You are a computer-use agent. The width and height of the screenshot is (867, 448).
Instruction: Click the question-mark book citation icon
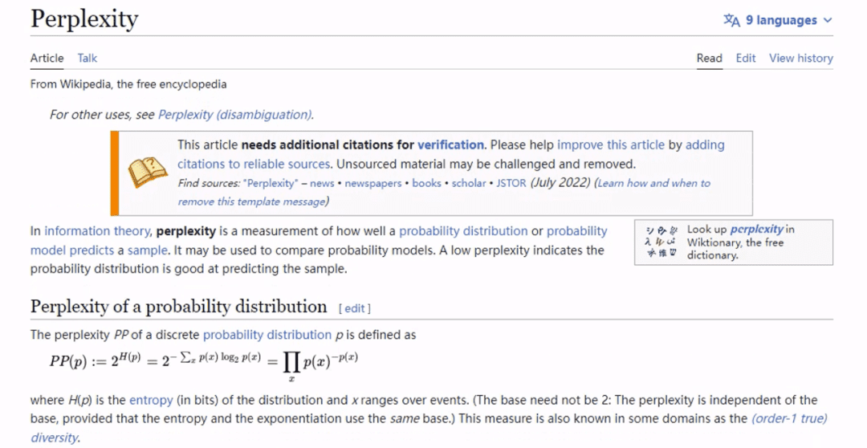coord(147,172)
